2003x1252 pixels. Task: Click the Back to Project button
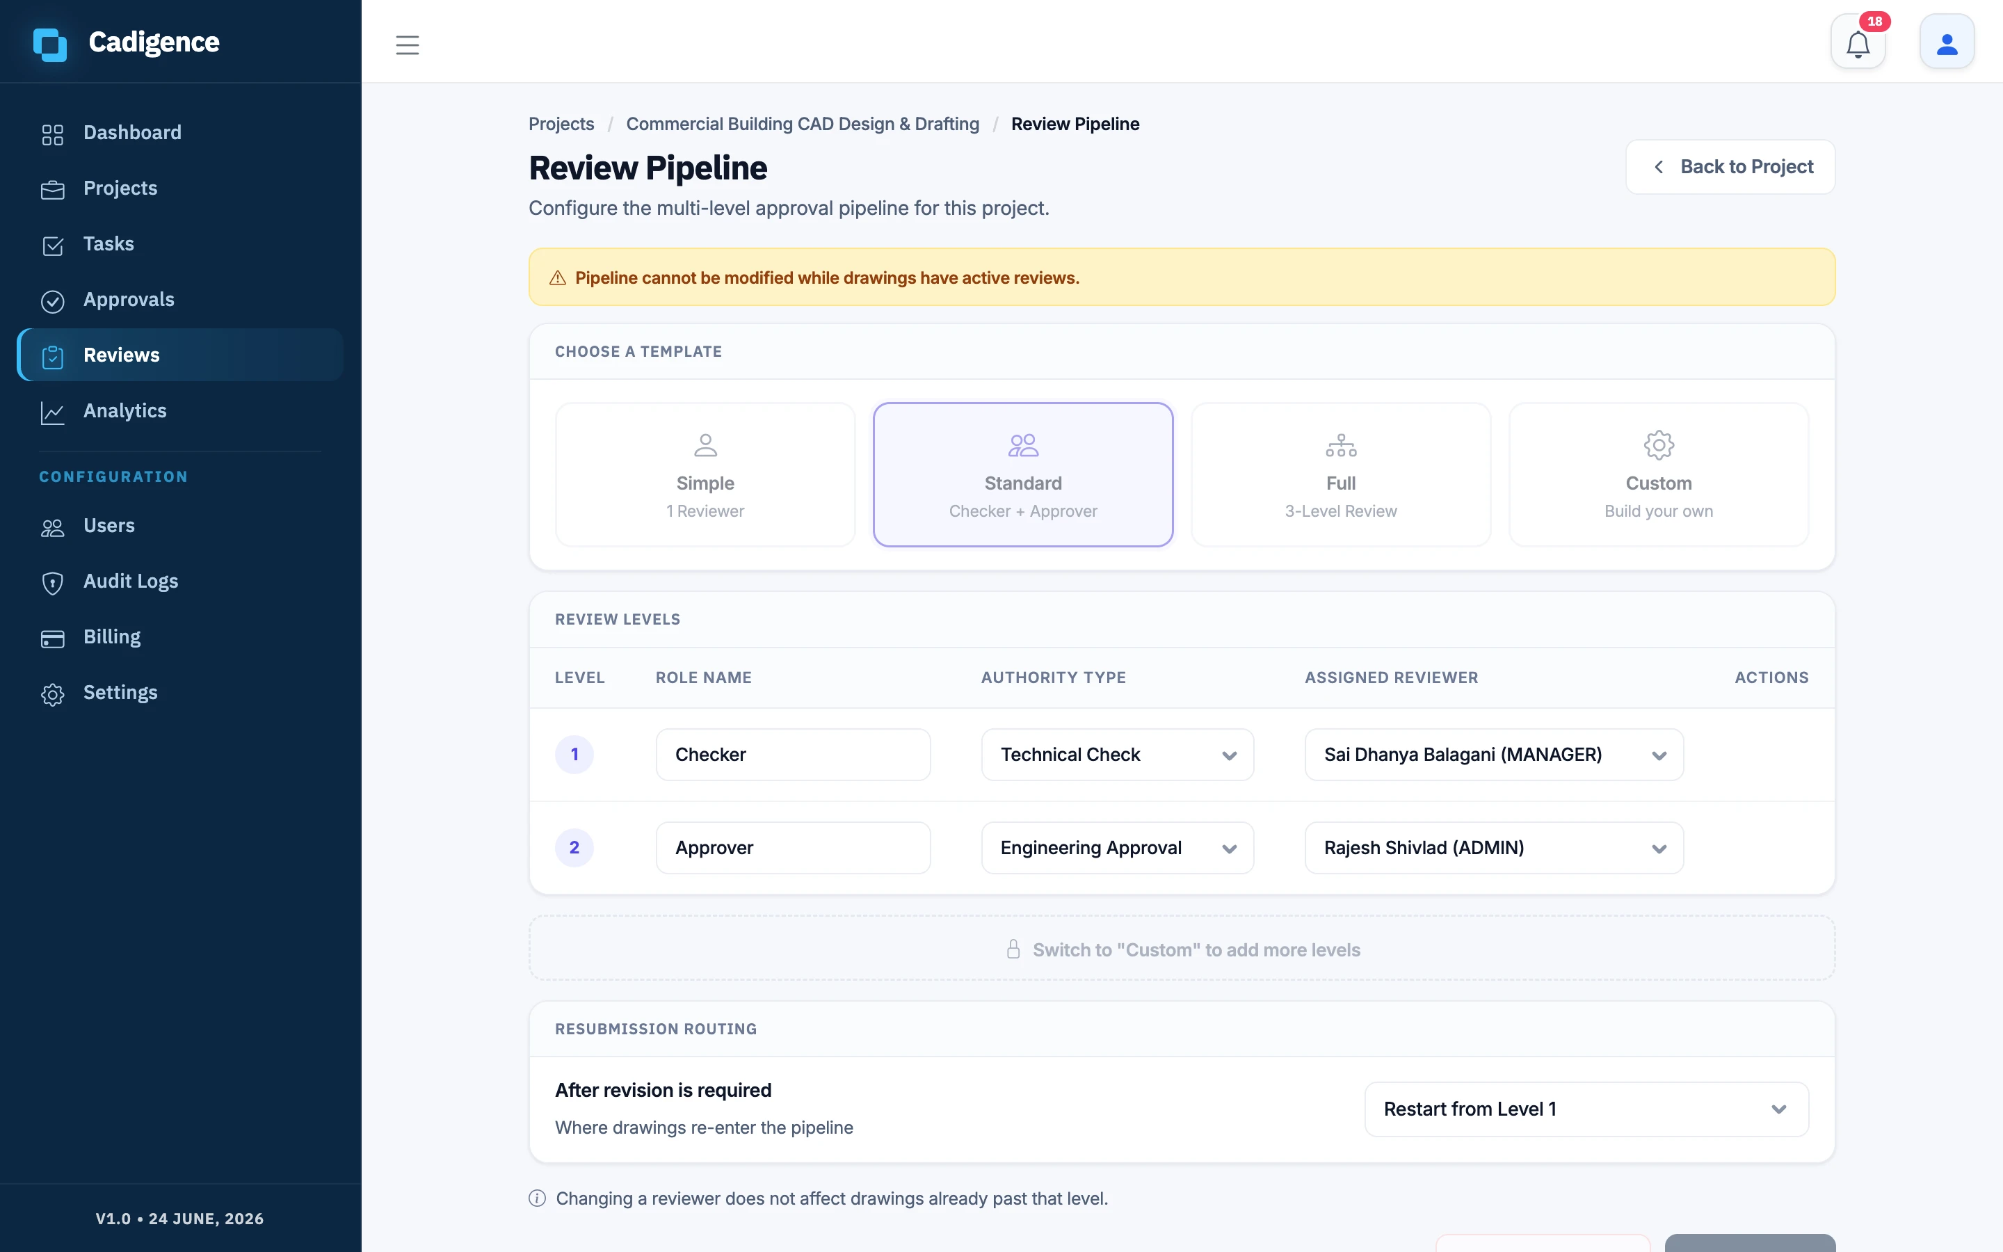coord(1730,166)
